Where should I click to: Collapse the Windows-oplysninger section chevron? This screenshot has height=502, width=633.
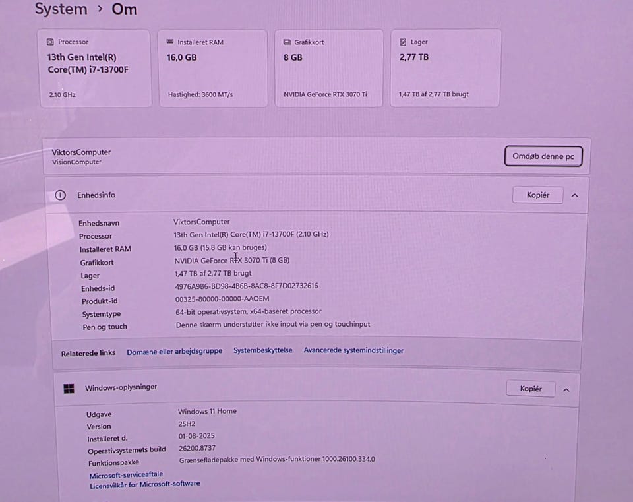tap(566, 390)
